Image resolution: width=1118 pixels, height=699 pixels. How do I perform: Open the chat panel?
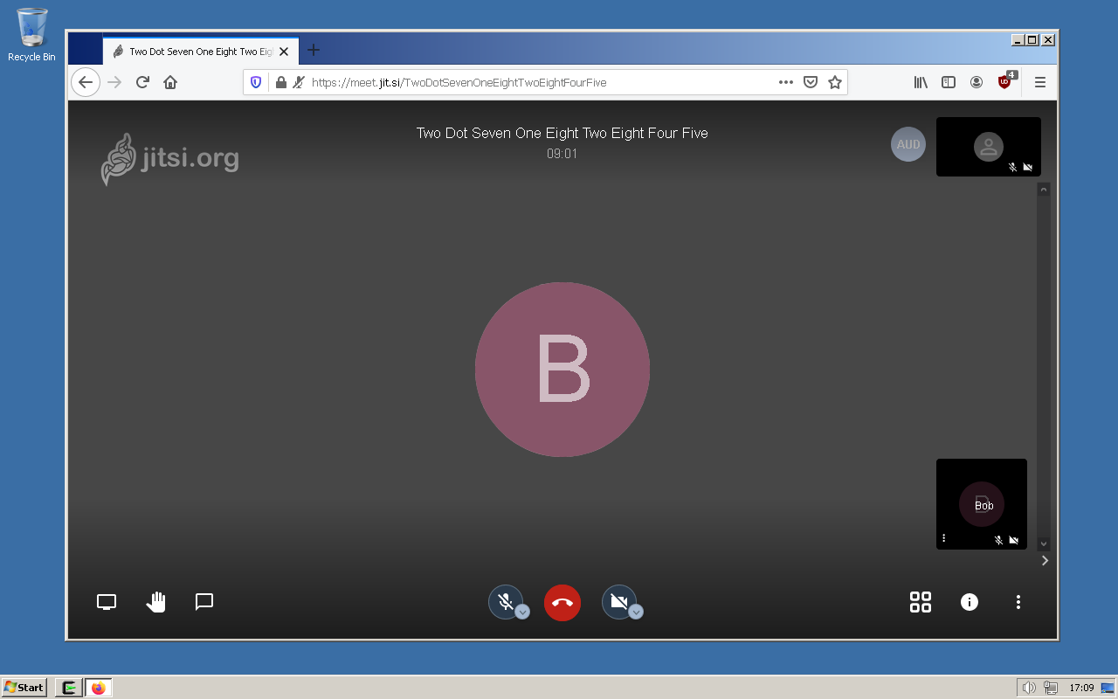[x=204, y=602]
